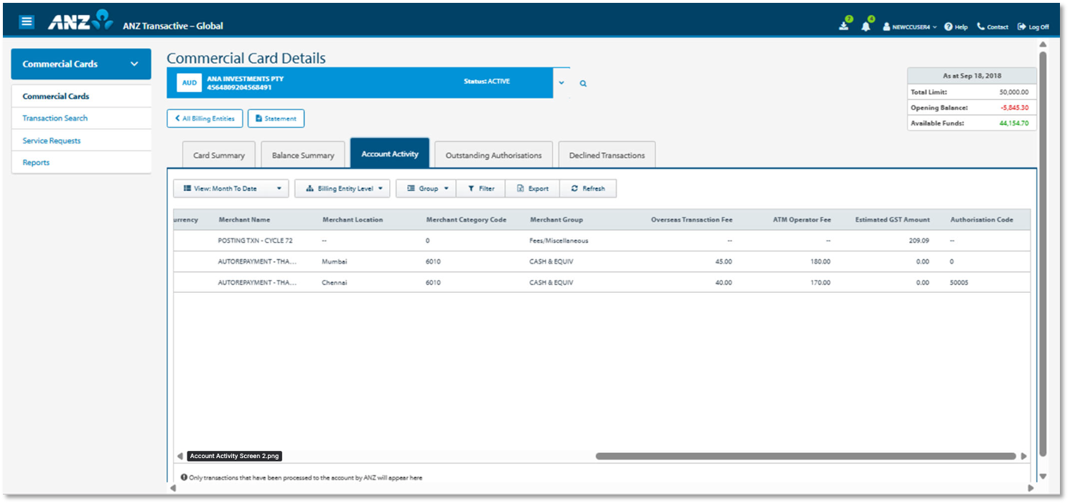Open the Group dropdown
This screenshot has width=1070, height=504.
[426, 188]
